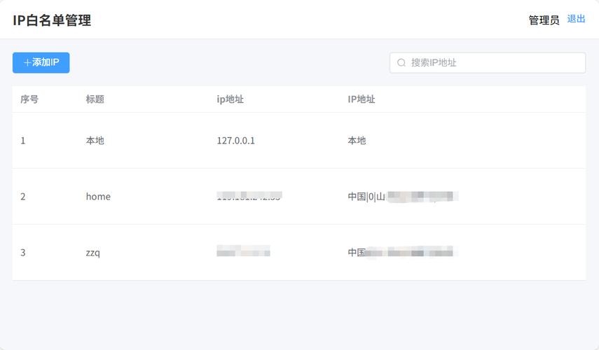Click the 序号 column header

coord(29,99)
